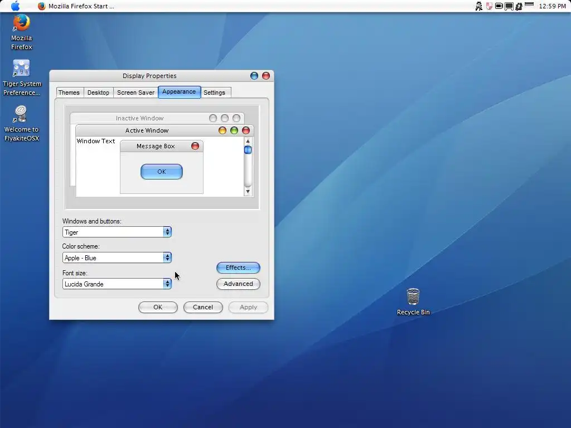Select the Appearance tab
571x428 pixels.
(179, 92)
